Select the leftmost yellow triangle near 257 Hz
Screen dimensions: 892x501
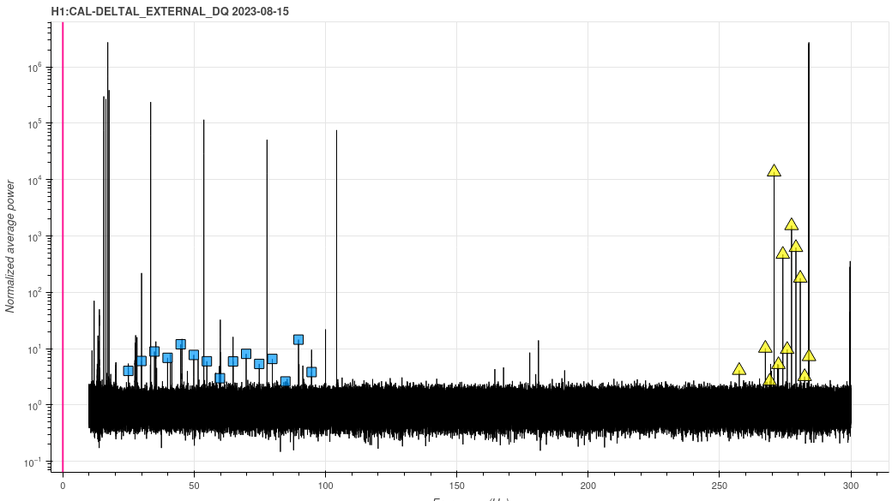point(738,368)
